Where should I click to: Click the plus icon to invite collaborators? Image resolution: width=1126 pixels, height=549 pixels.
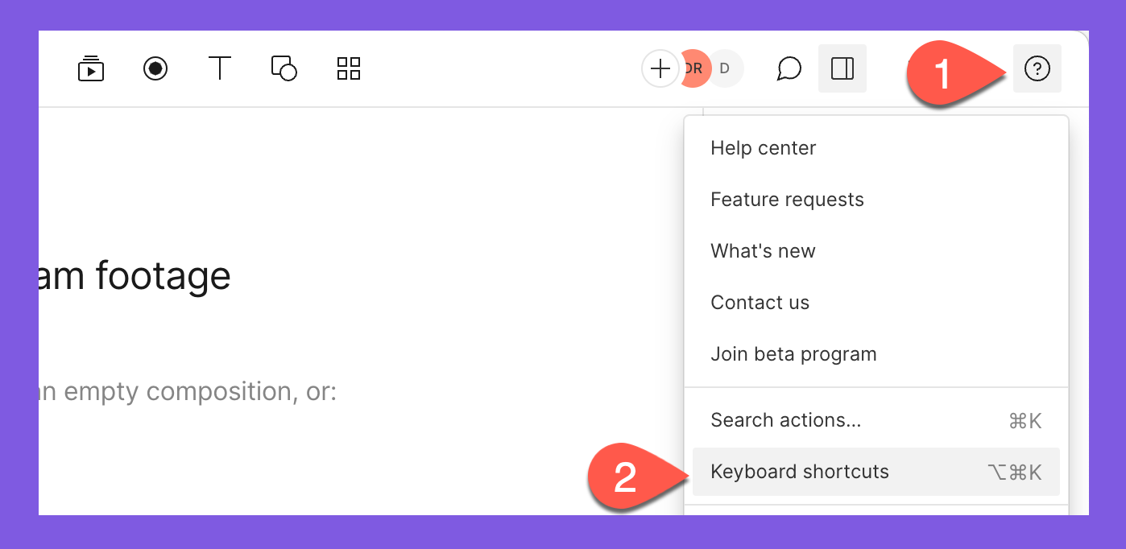[660, 68]
